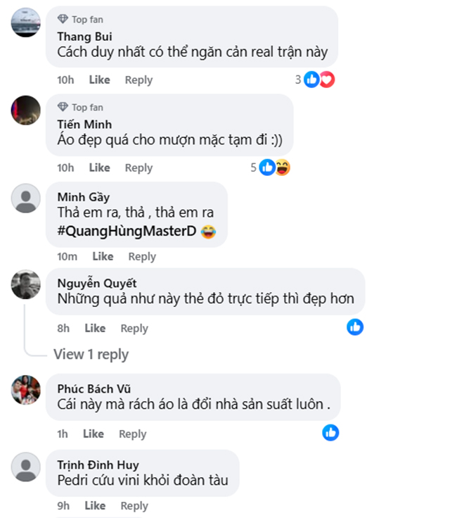Open the 10m timestamp on Minh Gầy's comment

[x=67, y=256]
